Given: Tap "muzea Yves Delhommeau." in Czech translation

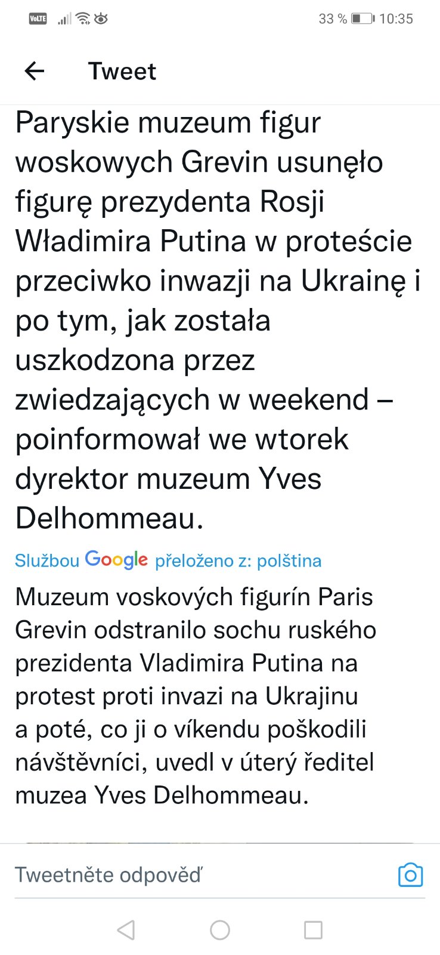Looking at the screenshot, I should (x=162, y=795).
